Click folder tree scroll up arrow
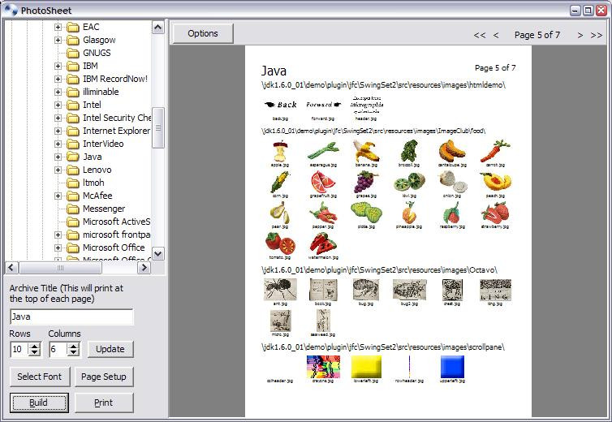The width and height of the screenshot is (612, 422). (x=157, y=28)
